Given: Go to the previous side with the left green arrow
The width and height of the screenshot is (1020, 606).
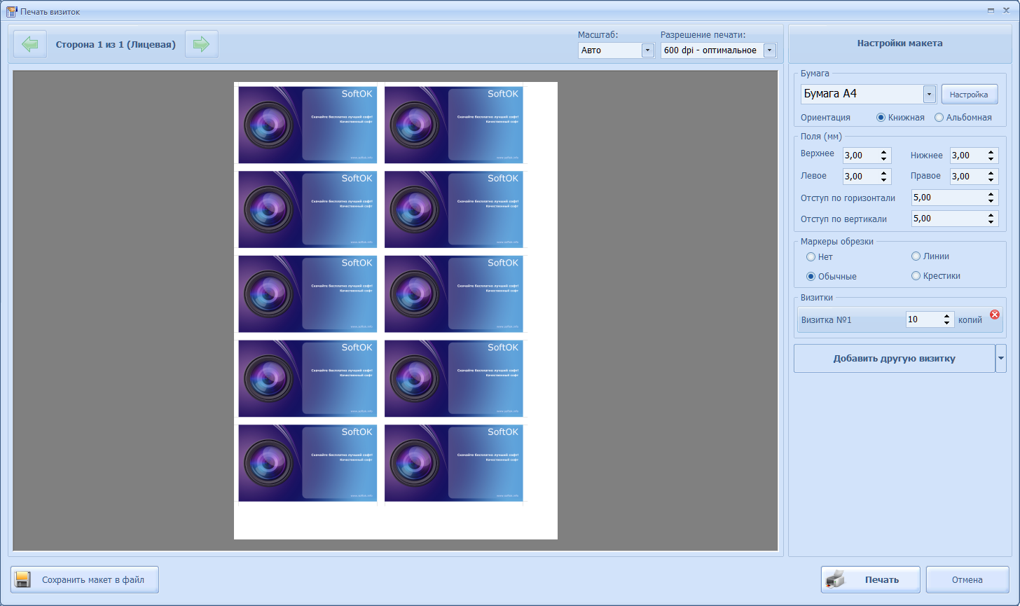Looking at the screenshot, I should (30, 44).
